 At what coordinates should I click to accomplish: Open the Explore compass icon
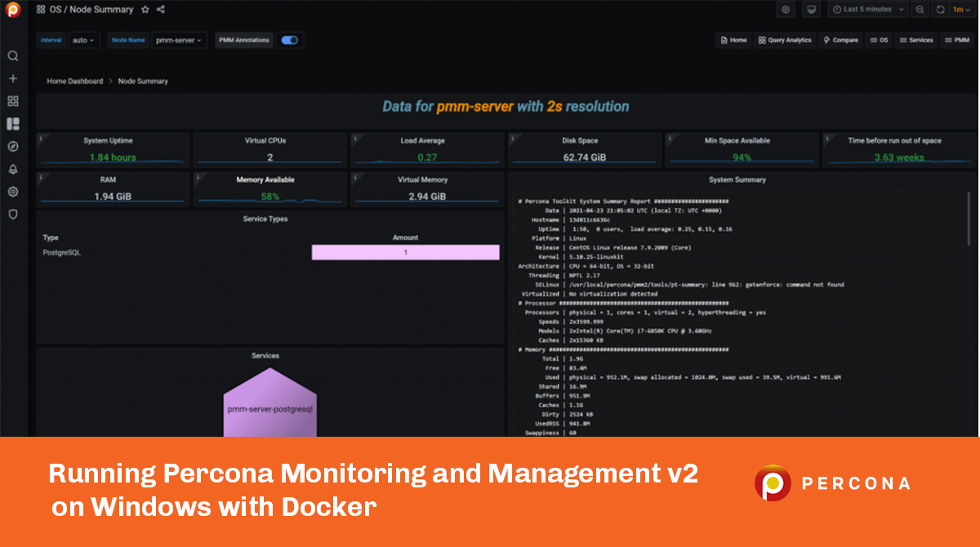(x=13, y=147)
